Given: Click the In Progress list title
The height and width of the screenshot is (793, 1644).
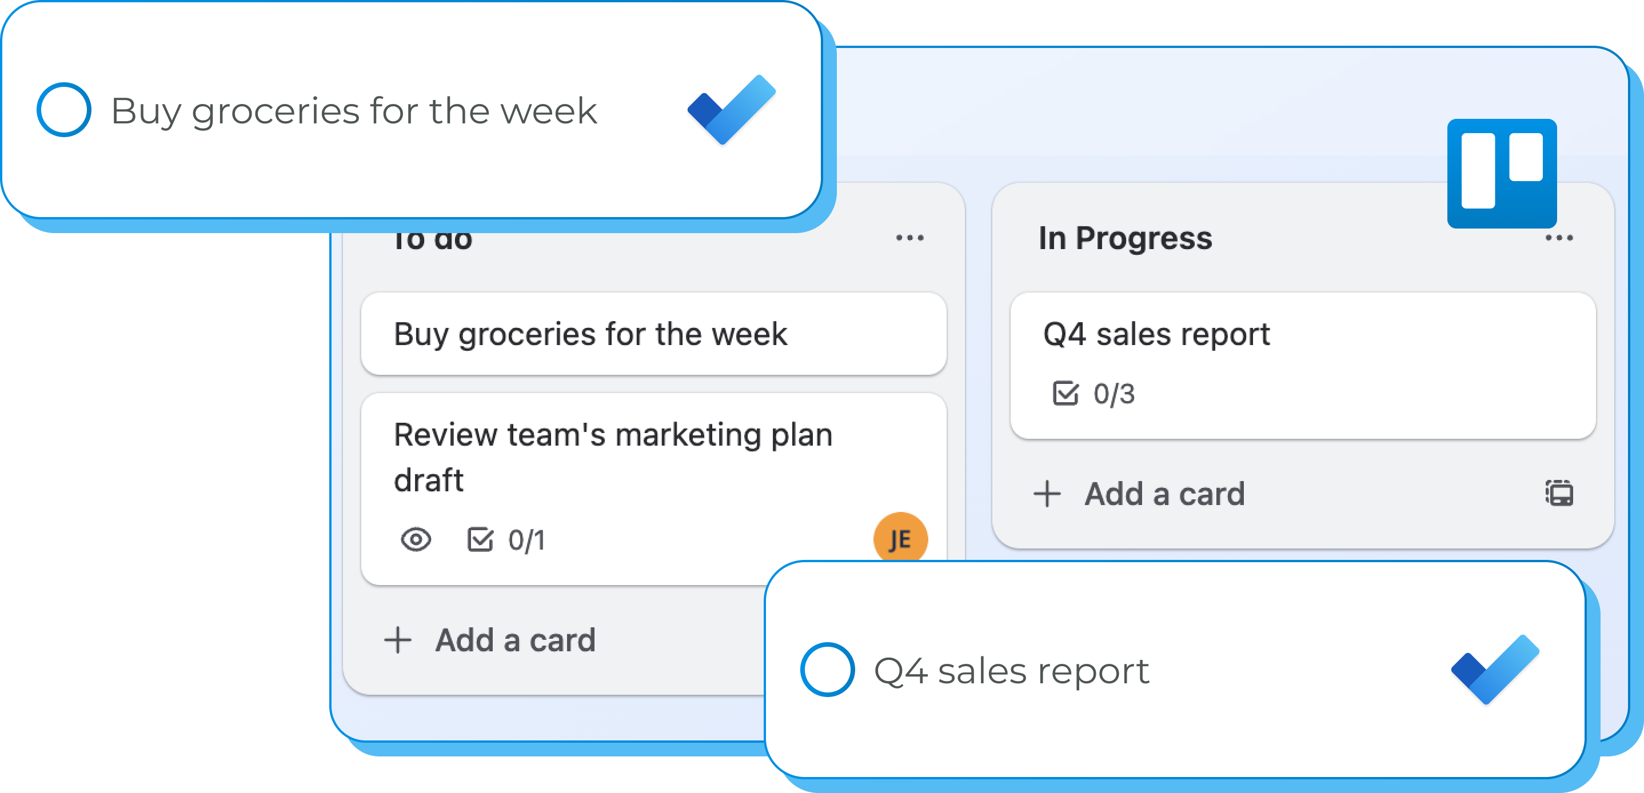Looking at the screenshot, I should click(x=1124, y=239).
